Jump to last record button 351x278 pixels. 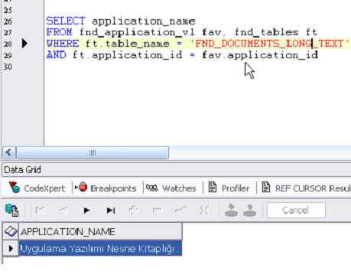point(111,211)
